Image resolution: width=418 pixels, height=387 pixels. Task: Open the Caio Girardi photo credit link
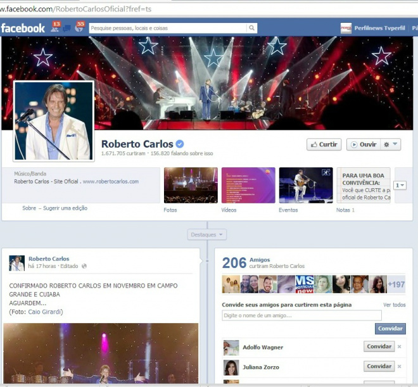click(x=45, y=312)
